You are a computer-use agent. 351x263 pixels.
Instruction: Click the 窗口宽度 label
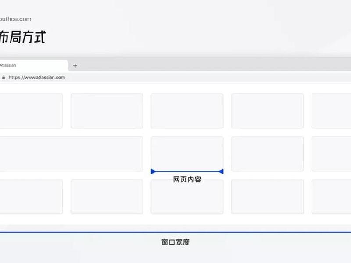[x=175, y=242]
